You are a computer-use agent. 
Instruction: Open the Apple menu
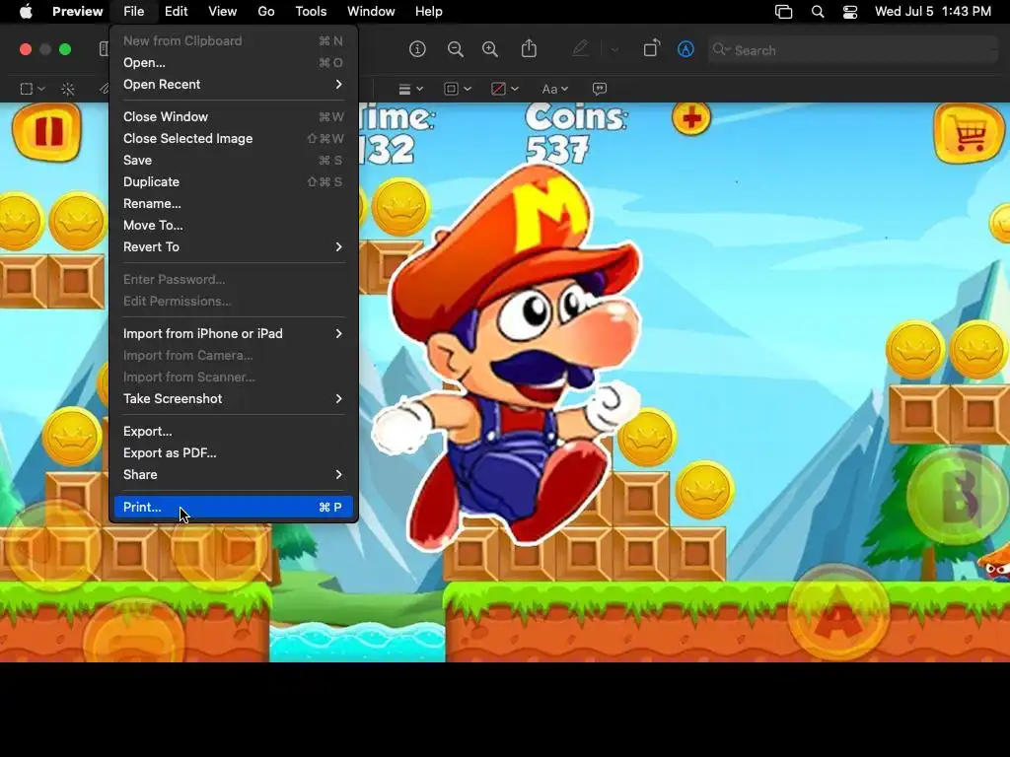26,11
